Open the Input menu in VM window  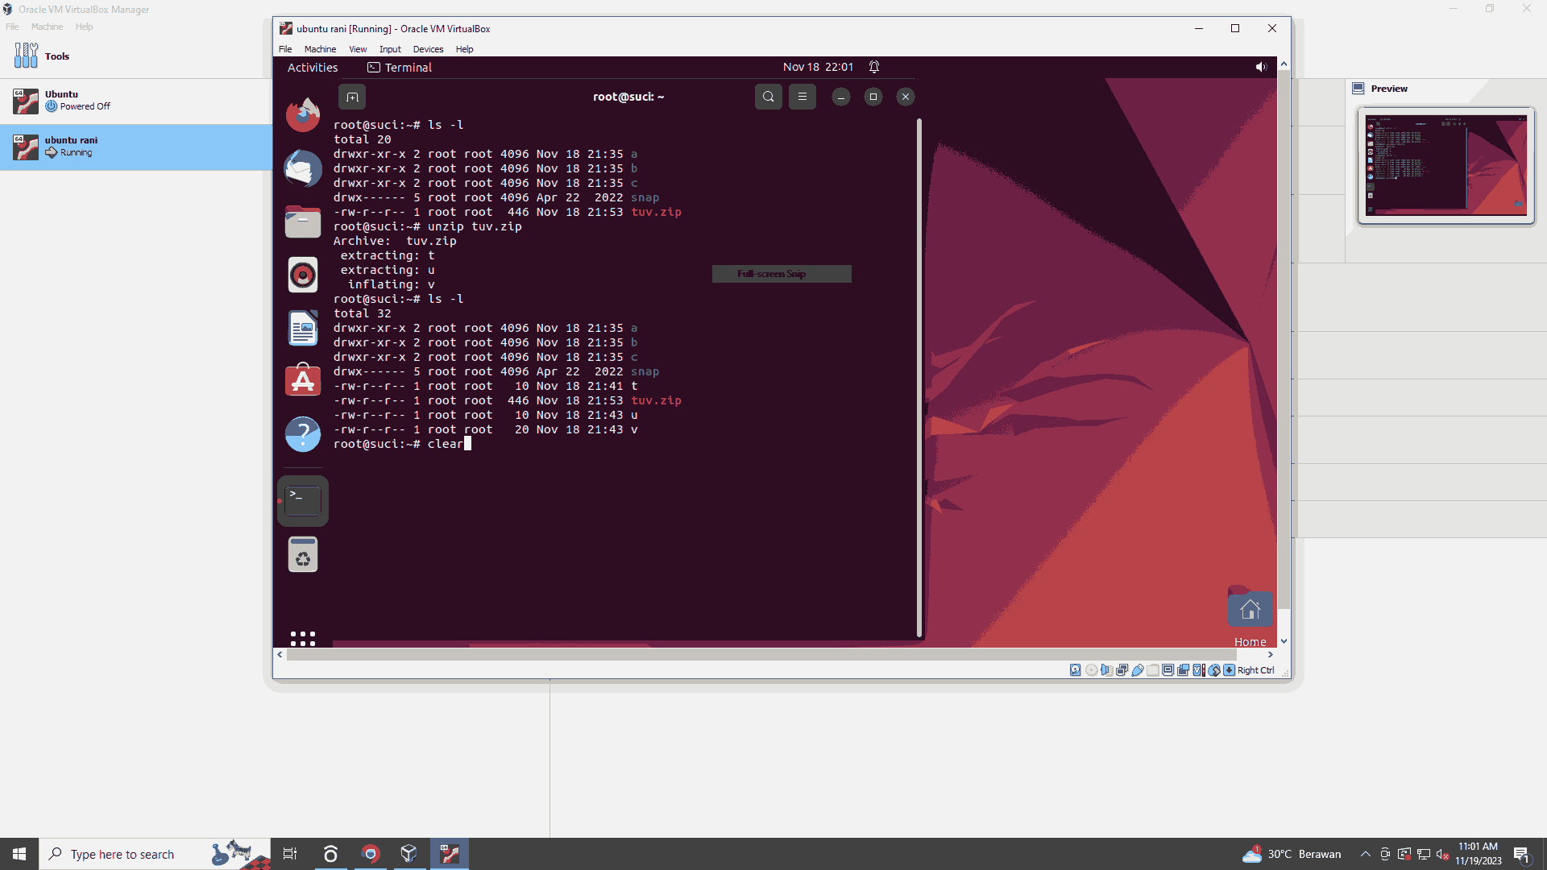(x=390, y=49)
